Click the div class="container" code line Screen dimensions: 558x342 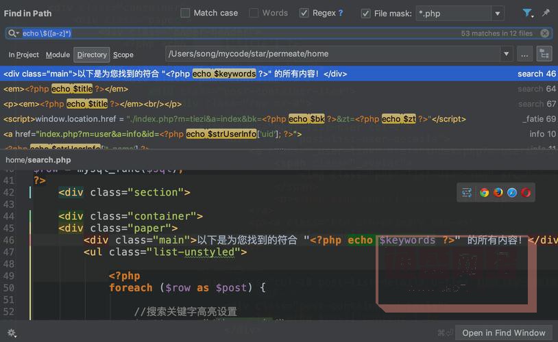pos(131,216)
